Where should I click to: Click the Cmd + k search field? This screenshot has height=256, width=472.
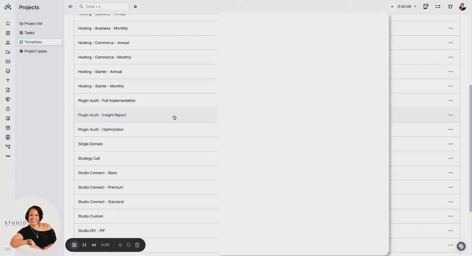[103, 7]
